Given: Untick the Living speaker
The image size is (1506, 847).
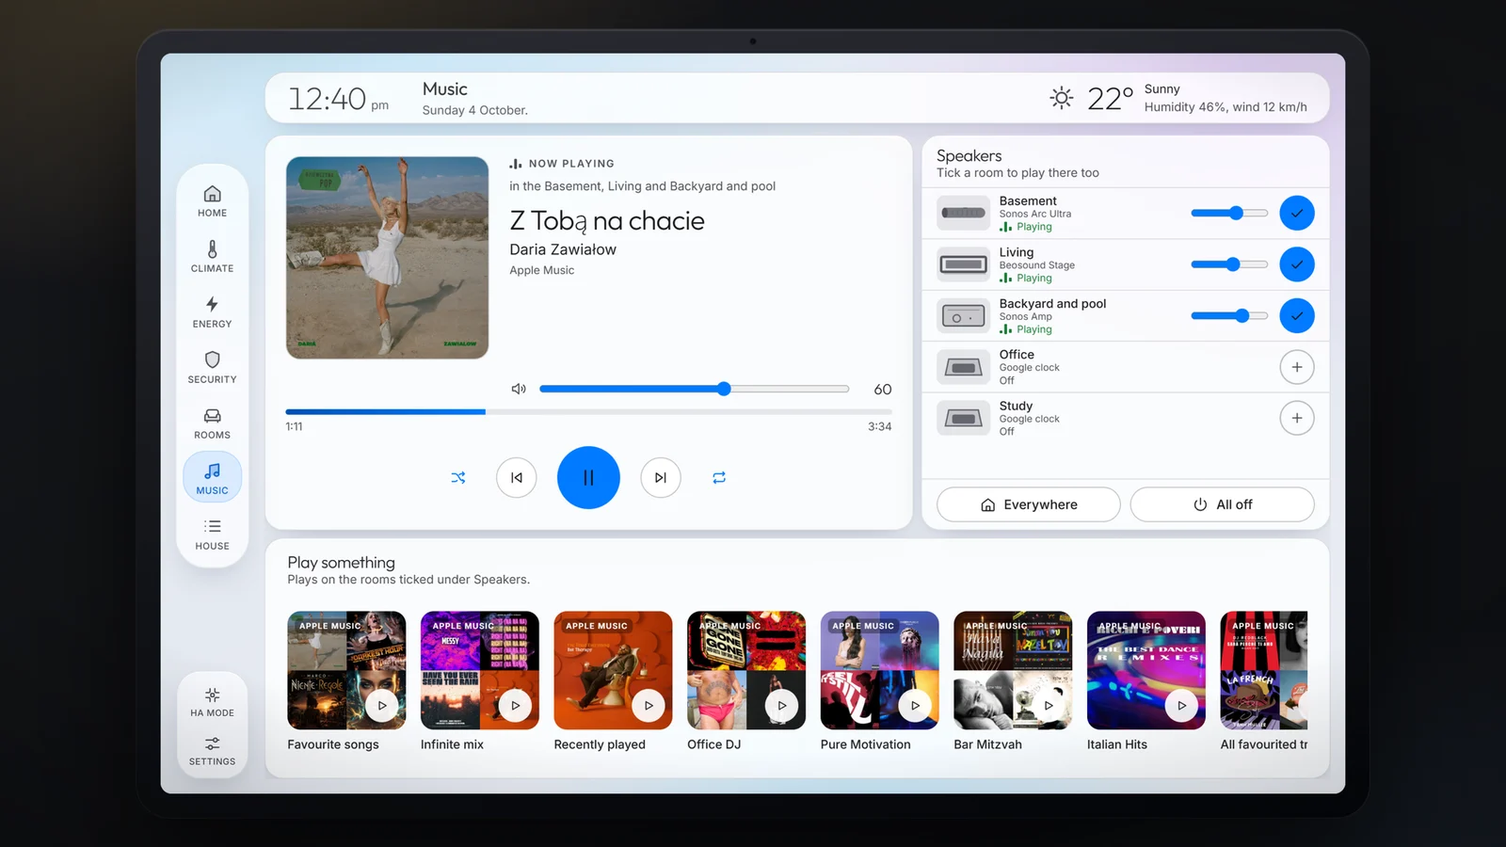Looking at the screenshot, I should pos(1297,264).
